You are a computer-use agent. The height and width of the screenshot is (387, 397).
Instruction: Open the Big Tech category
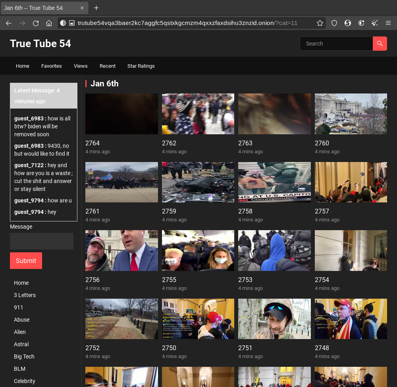pos(24,356)
